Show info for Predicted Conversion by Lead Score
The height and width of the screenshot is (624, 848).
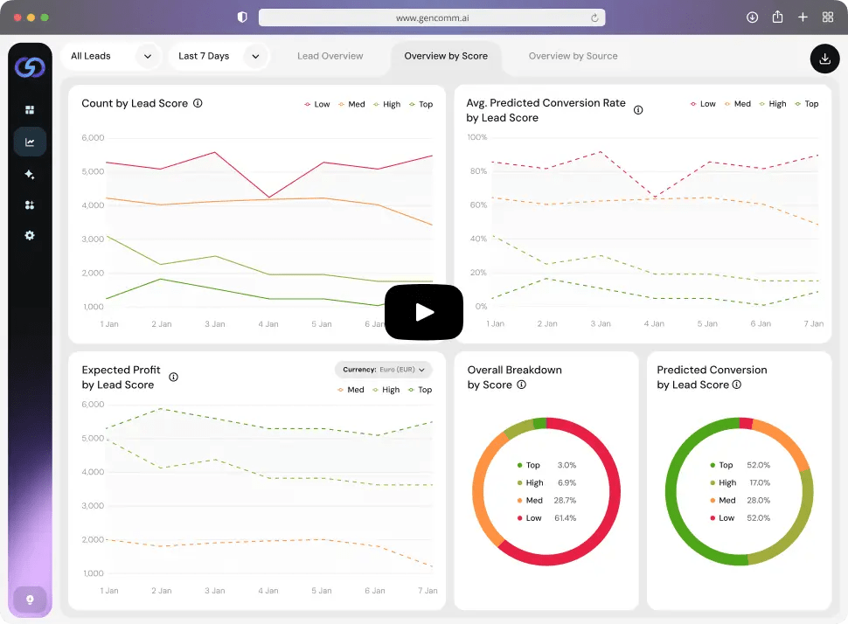pos(737,385)
